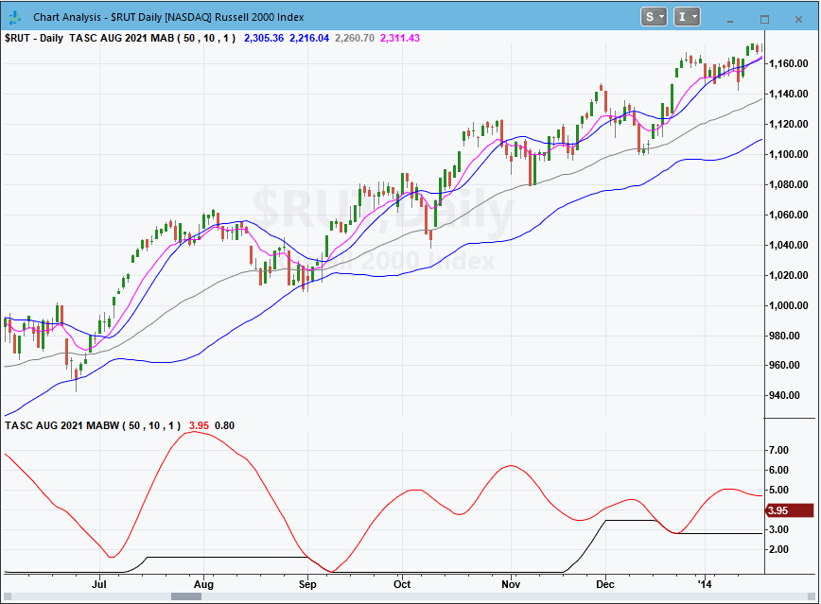Viewport: 821px width, 604px height.
Task: Close the Chart Analysis window
Action: (x=798, y=18)
